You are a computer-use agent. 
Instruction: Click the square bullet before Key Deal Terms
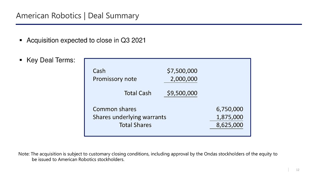[21, 60]
